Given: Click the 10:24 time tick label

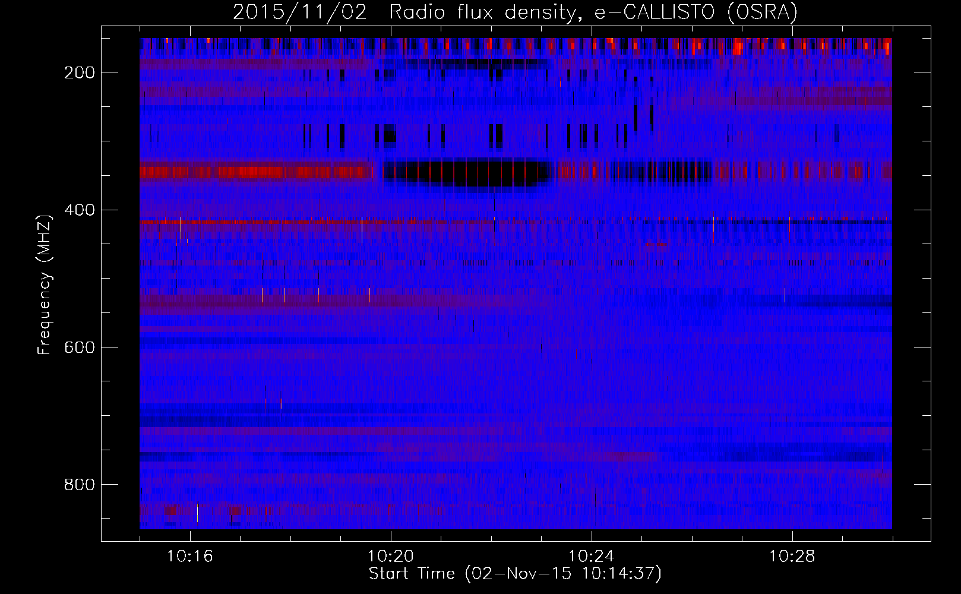Looking at the screenshot, I should [592, 557].
